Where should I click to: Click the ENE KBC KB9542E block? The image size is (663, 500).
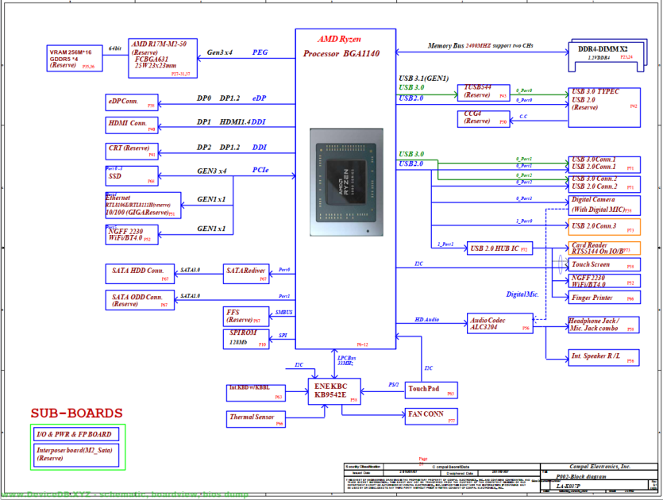pos(334,391)
